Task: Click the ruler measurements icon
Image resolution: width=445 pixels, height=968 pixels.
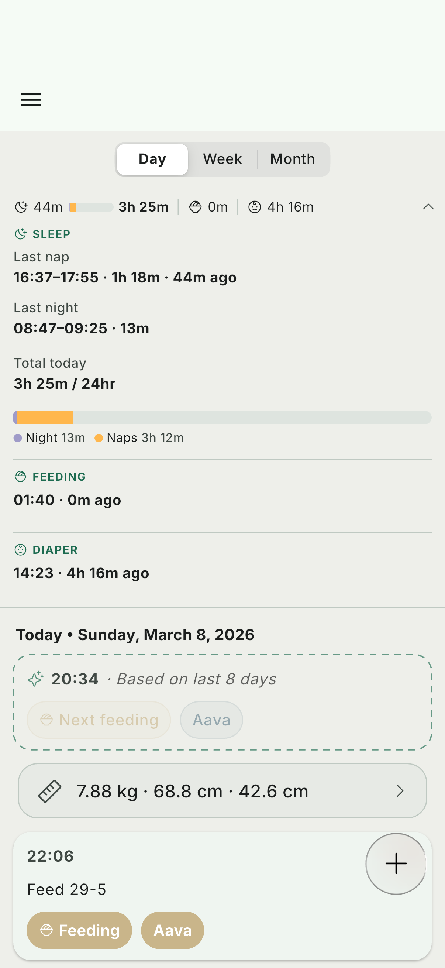Action: [50, 791]
